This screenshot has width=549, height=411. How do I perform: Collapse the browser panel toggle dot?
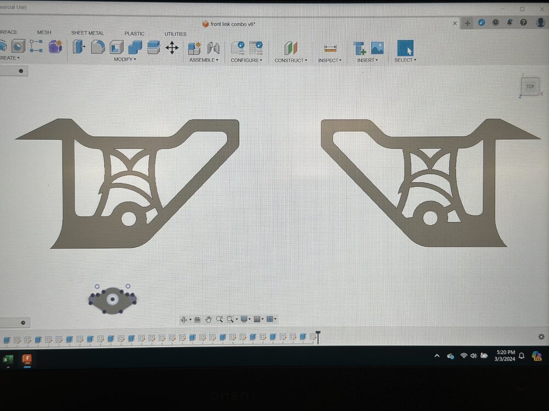(21, 71)
